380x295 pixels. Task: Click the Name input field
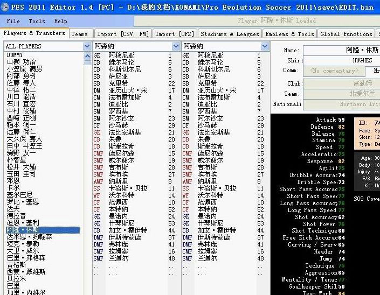[x=342, y=51]
